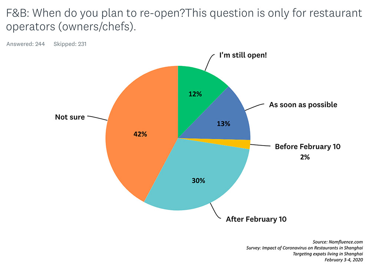Select the 13% value label
Image resolution: width=371 pixels, height=274 pixels.
223,124
